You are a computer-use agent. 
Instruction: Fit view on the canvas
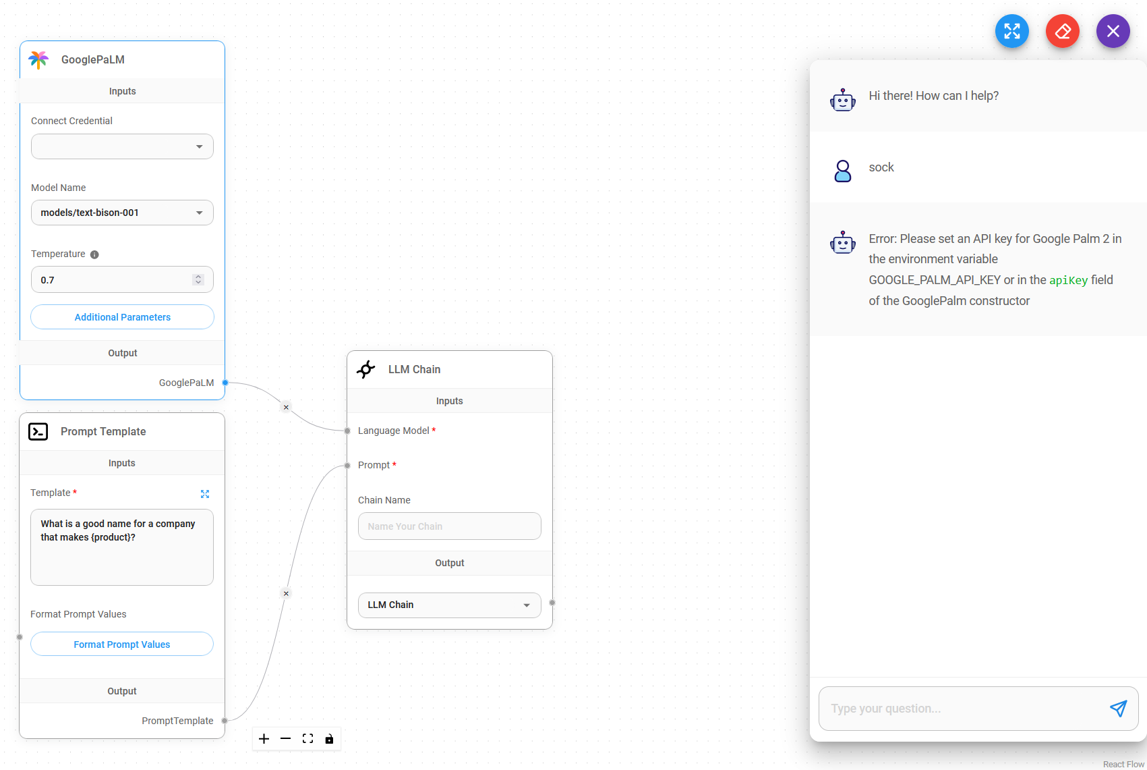(x=307, y=739)
